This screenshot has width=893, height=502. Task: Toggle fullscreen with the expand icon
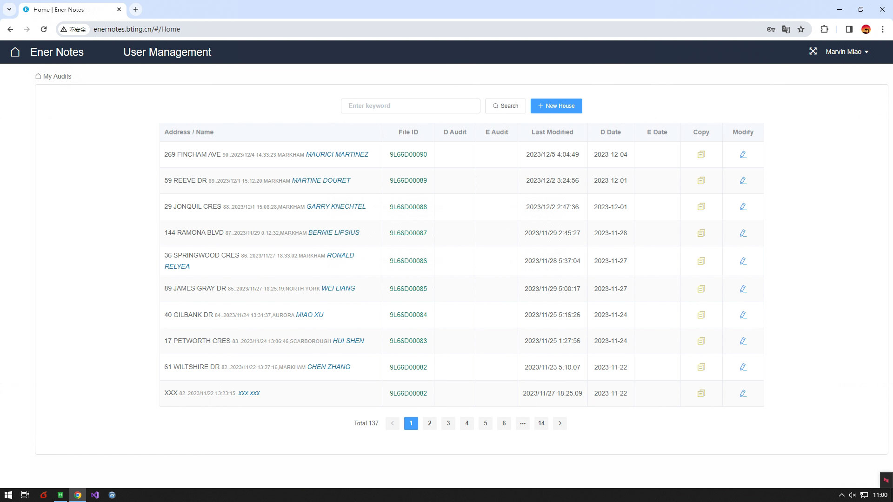click(x=813, y=52)
